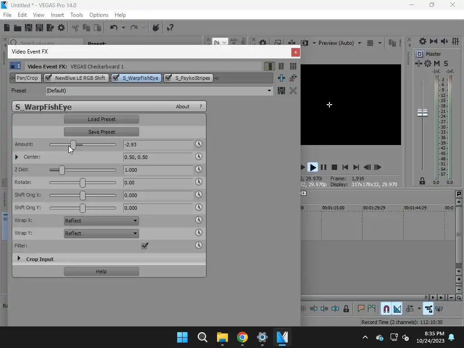The width and height of the screenshot is (464, 348).
Task: Click the Amount animate clock icon
Action: (x=198, y=144)
